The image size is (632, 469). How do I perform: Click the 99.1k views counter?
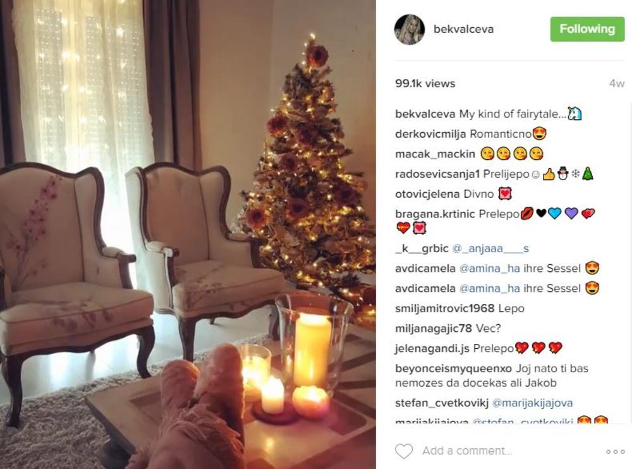[425, 83]
